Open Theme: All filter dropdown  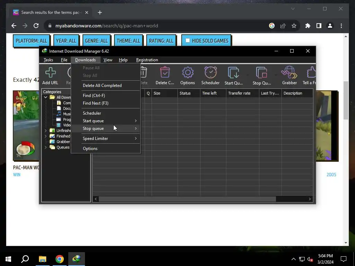[128, 41]
